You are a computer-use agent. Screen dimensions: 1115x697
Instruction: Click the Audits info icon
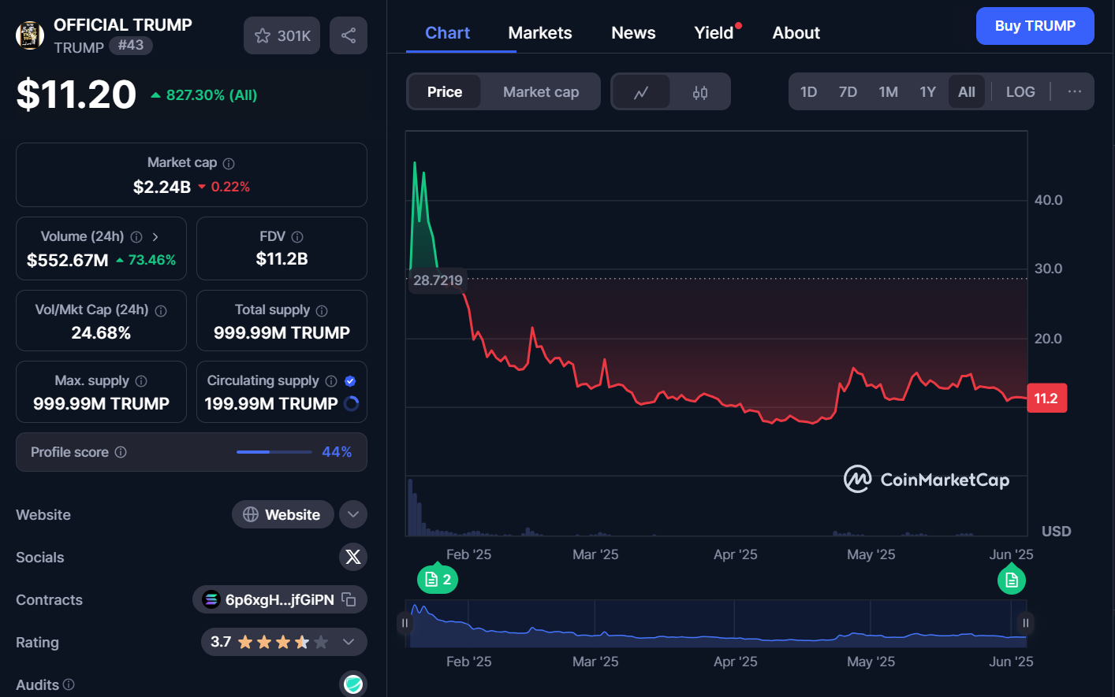coord(69,684)
